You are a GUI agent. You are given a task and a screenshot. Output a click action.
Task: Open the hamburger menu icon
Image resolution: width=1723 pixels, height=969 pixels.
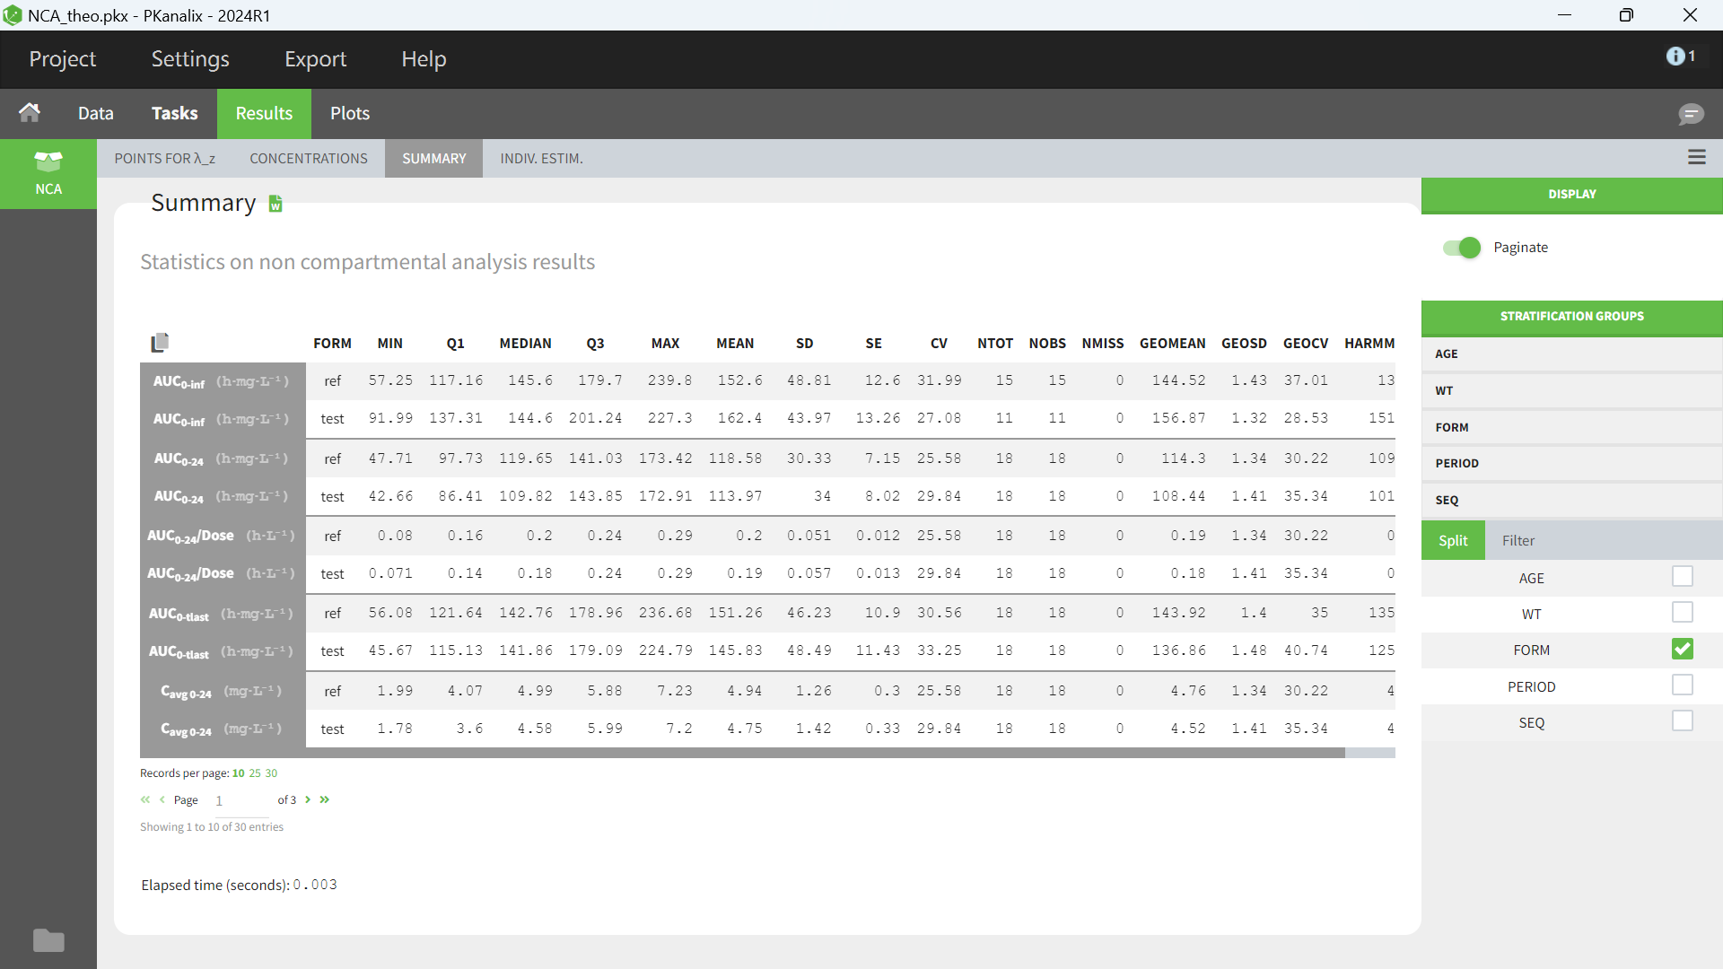[x=1696, y=158]
